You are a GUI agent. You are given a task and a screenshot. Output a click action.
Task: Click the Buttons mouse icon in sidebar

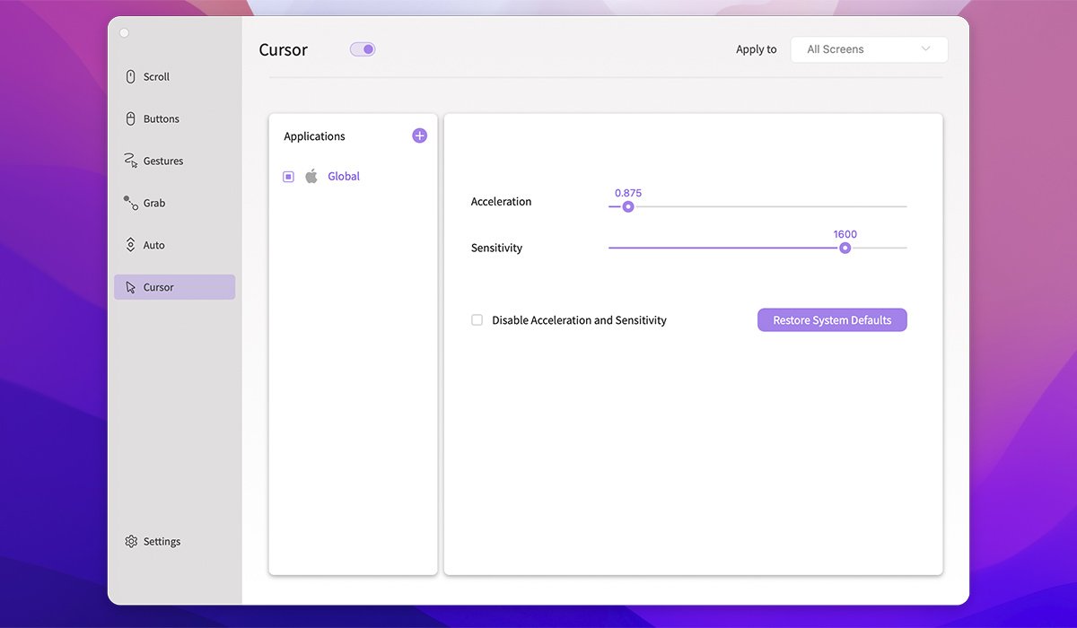tap(131, 119)
